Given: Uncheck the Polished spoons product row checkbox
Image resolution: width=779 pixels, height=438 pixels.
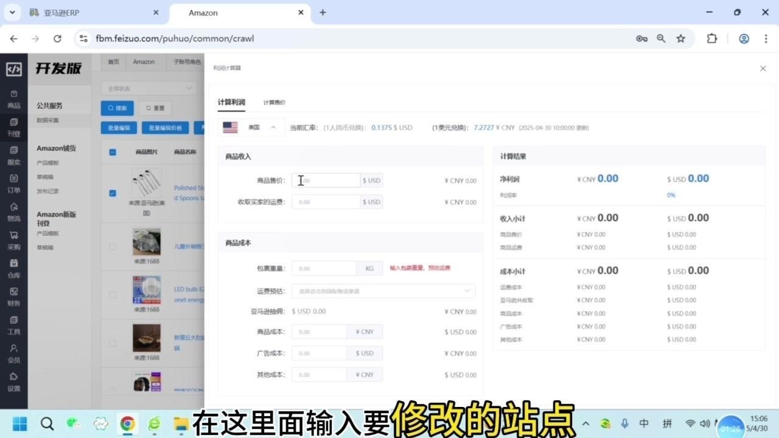Looking at the screenshot, I should coord(113,193).
